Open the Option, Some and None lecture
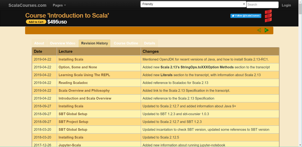 pyautogui.click(x=78, y=67)
